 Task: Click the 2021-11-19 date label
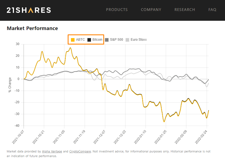(79, 137)
